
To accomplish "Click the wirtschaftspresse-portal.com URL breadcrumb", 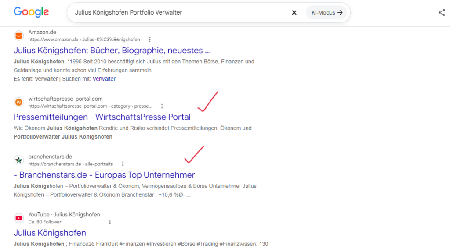I will (90, 106).
